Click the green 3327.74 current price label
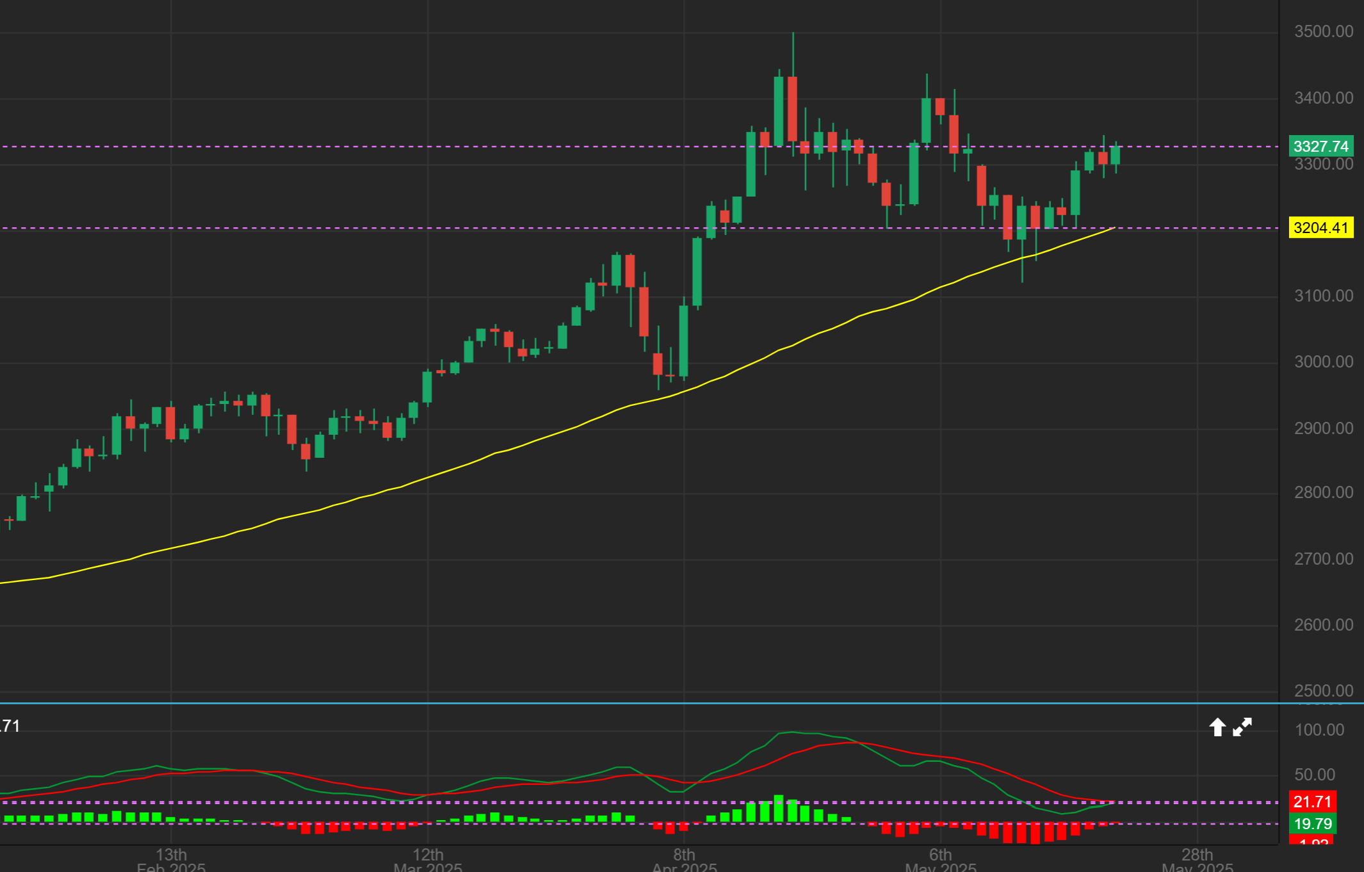Image resolution: width=1364 pixels, height=872 pixels. point(1320,147)
